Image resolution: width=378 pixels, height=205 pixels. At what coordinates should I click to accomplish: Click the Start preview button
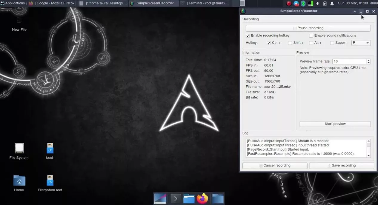coord(335,124)
